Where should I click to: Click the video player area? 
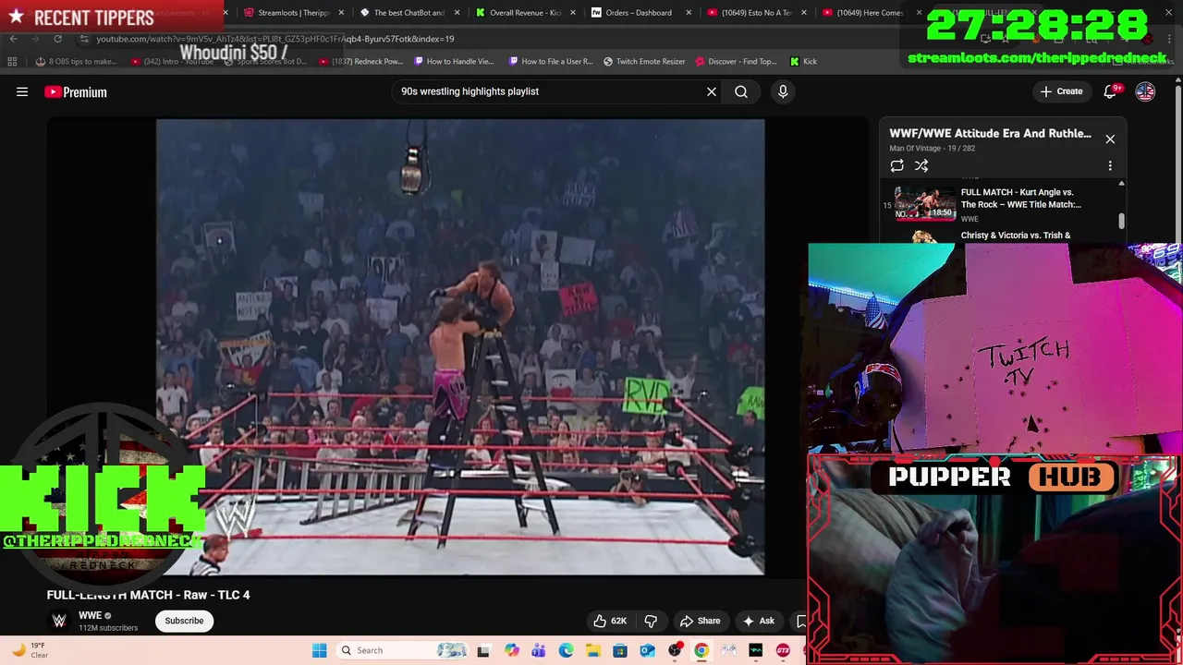(x=460, y=346)
